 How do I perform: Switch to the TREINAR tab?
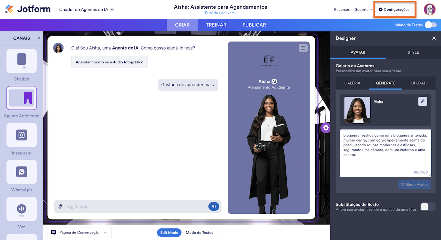[x=216, y=25]
